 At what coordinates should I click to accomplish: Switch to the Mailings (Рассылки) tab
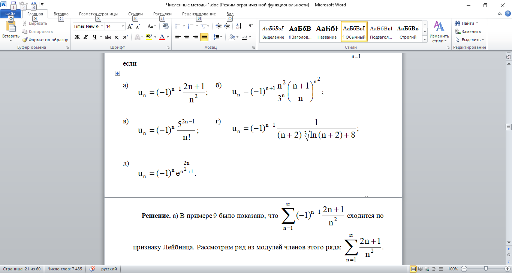click(x=162, y=14)
